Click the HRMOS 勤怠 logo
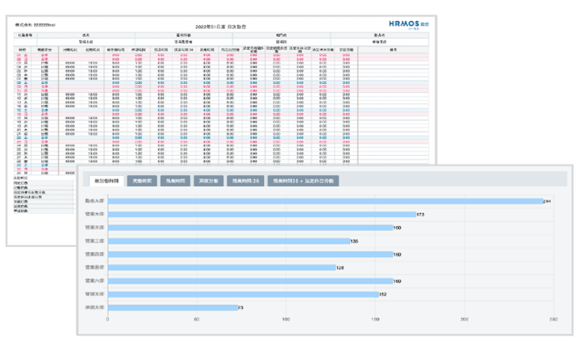 (409, 25)
